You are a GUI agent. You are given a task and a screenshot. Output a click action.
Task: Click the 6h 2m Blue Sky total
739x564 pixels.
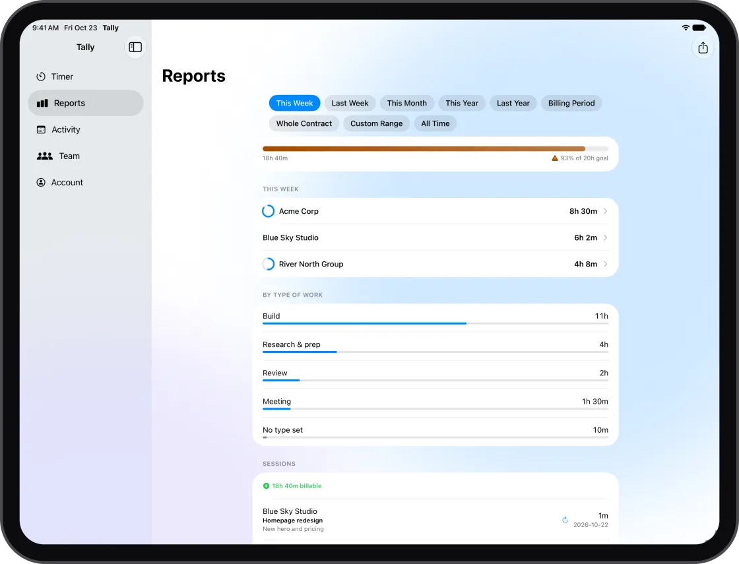[x=585, y=237]
